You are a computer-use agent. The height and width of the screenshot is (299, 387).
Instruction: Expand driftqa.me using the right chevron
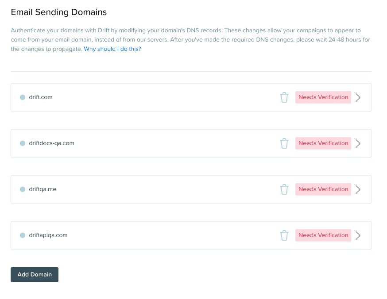coord(358,189)
